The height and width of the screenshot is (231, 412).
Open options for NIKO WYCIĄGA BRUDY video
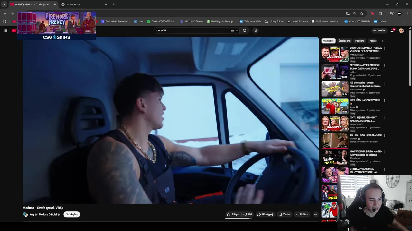tap(385, 152)
